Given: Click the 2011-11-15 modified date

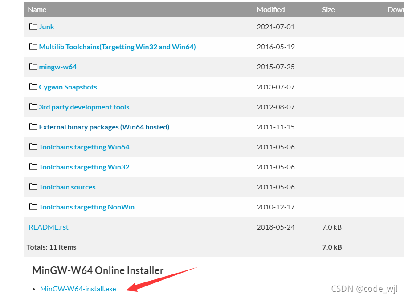Looking at the screenshot, I should tap(275, 127).
